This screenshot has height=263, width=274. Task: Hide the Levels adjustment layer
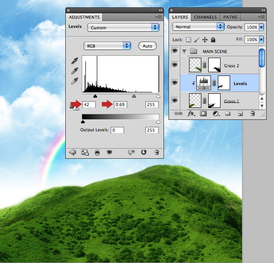pos(174,82)
